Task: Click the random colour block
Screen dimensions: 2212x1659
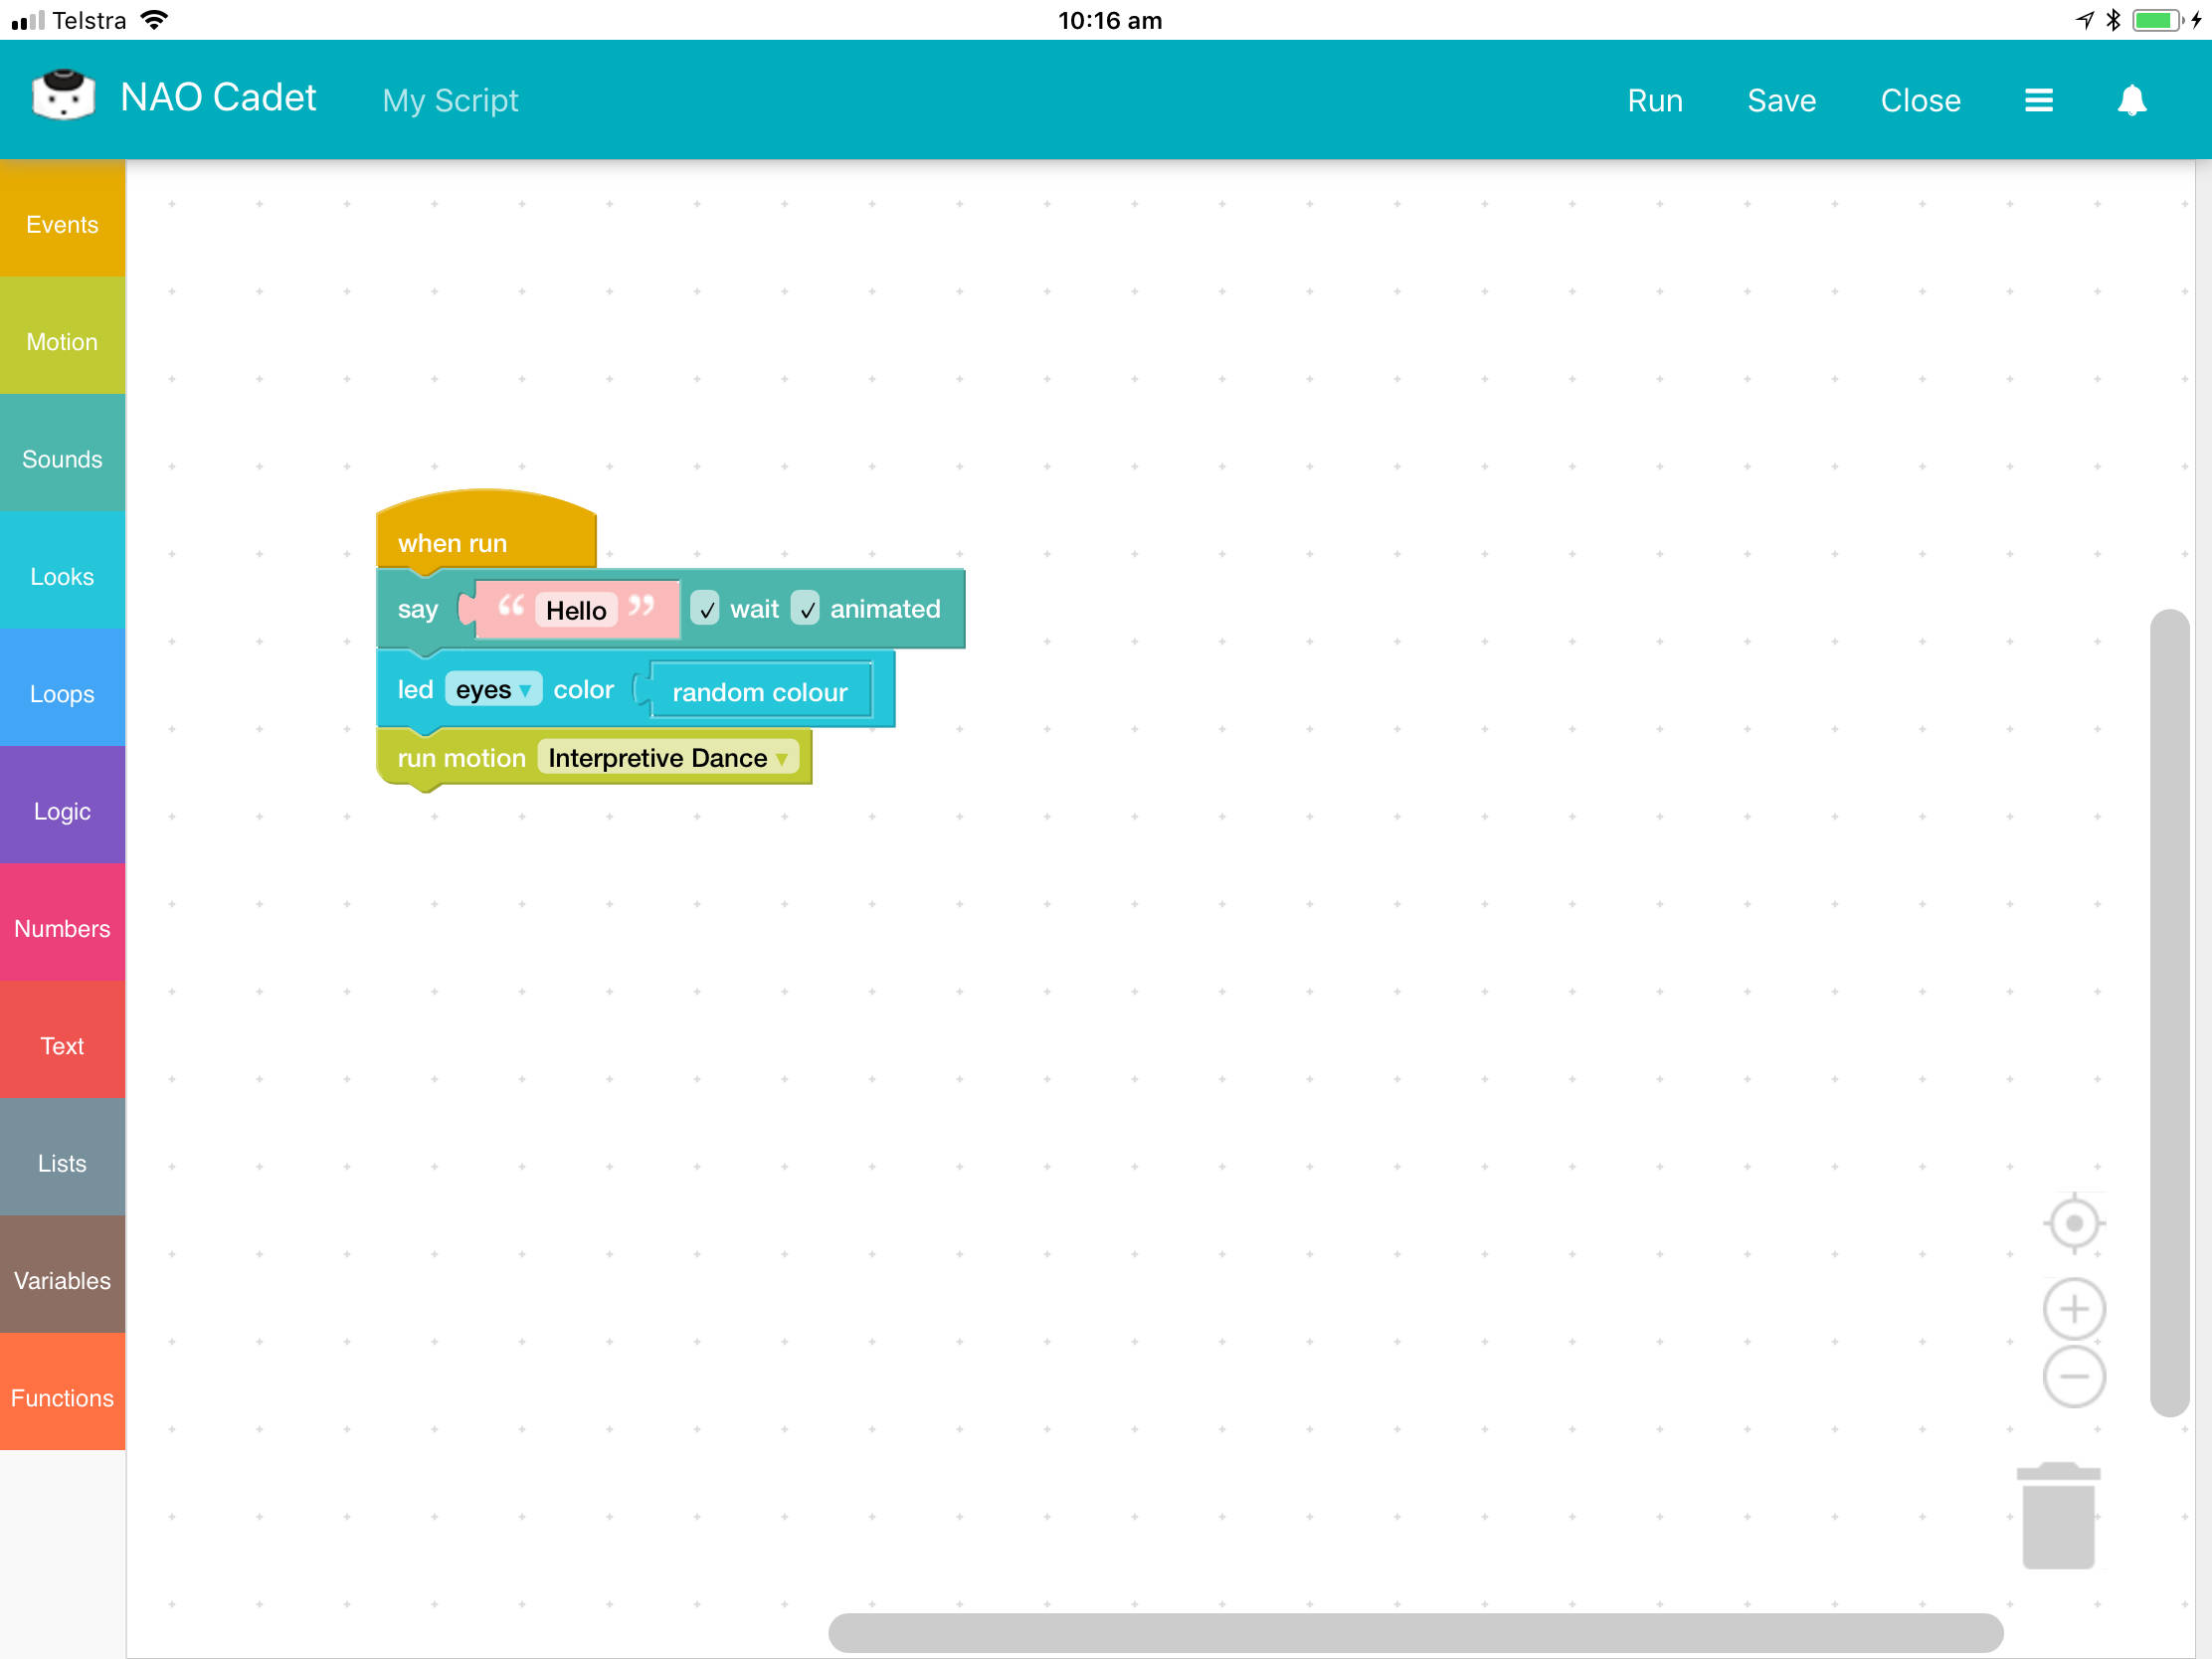Action: pyautogui.click(x=759, y=691)
